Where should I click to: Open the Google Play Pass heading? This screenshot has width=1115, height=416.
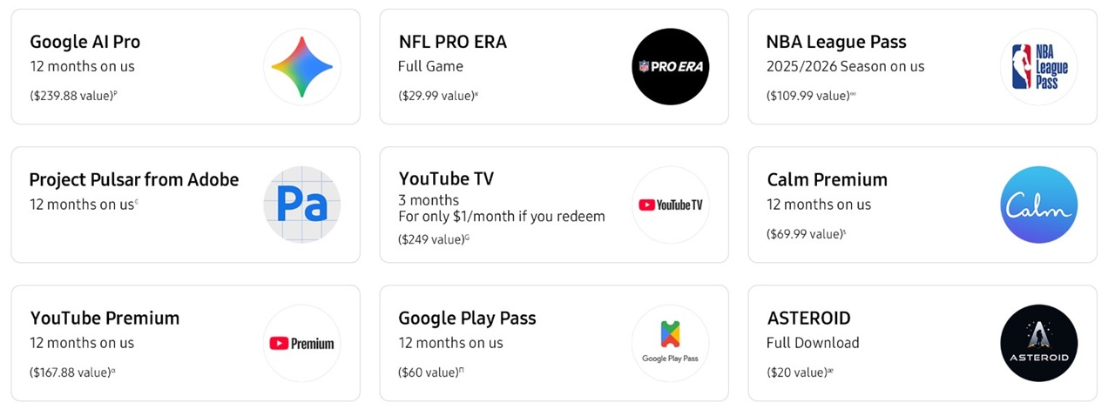pyautogui.click(x=467, y=318)
